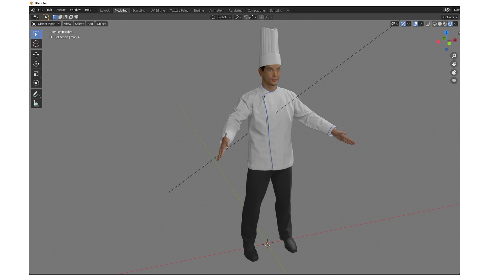Open viewport shading options dropdown arrow
Viewport: 489px width, 275px height.
455,24
